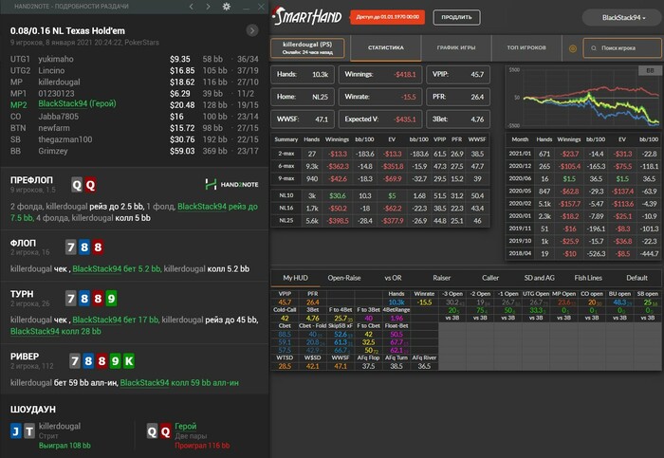
Task: Click WWSF 47.1 stat box
Action: [303, 119]
